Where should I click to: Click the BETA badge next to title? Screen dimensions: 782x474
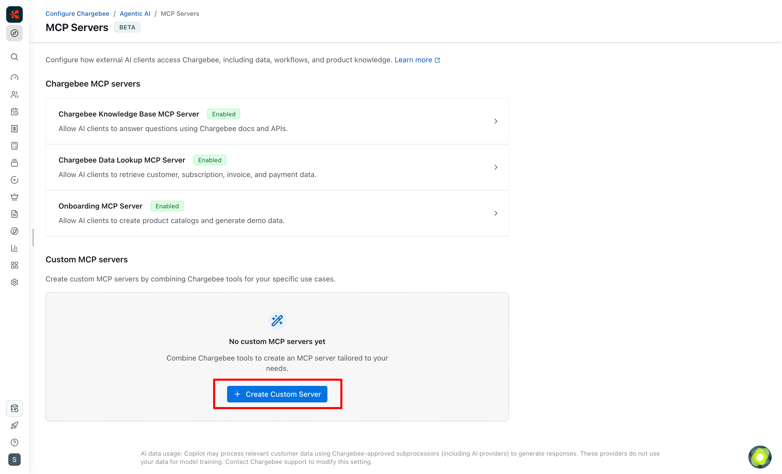127,27
